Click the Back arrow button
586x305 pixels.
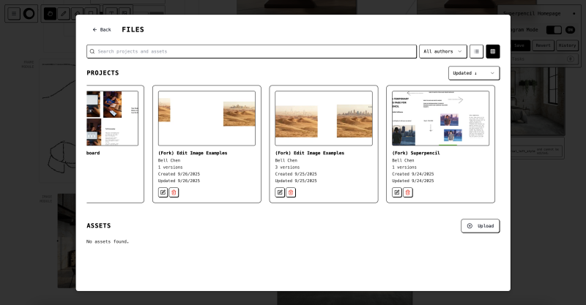click(102, 30)
